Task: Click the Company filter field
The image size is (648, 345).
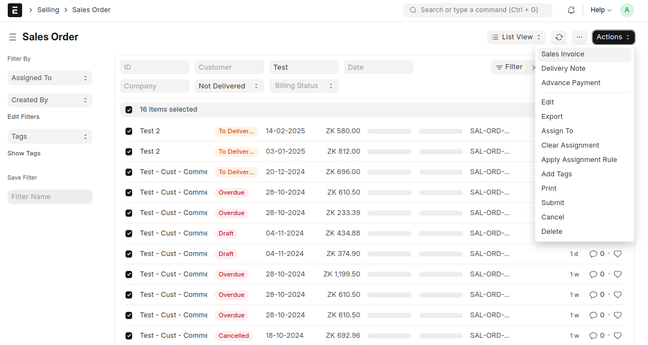Action: [x=155, y=86]
